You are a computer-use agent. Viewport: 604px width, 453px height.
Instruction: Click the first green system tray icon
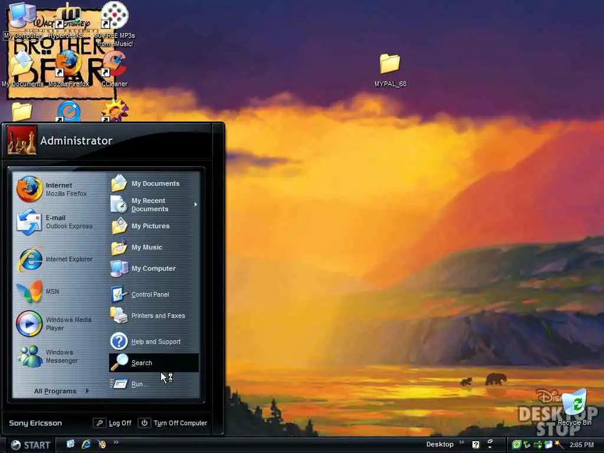[x=516, y=445]
